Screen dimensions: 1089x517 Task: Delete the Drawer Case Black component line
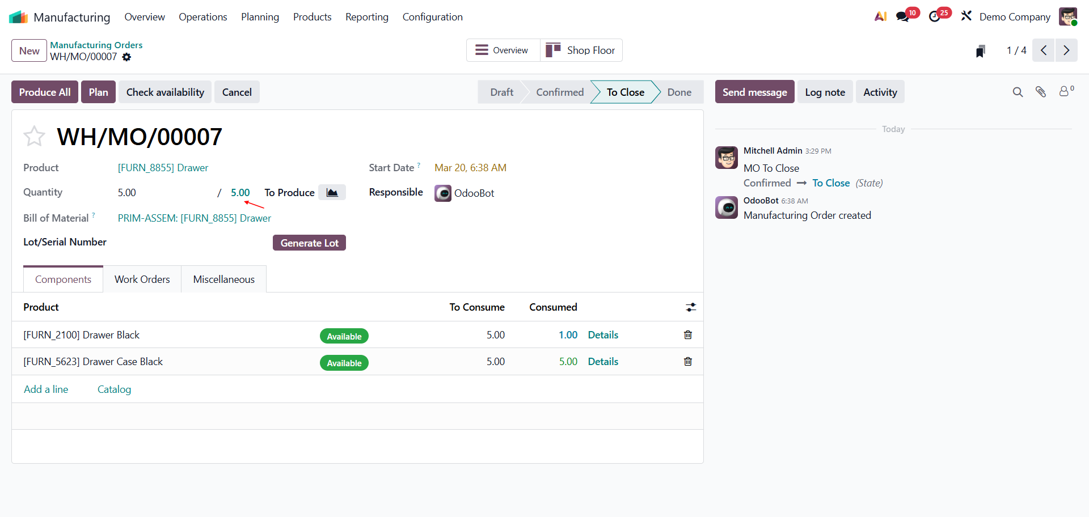687,362
